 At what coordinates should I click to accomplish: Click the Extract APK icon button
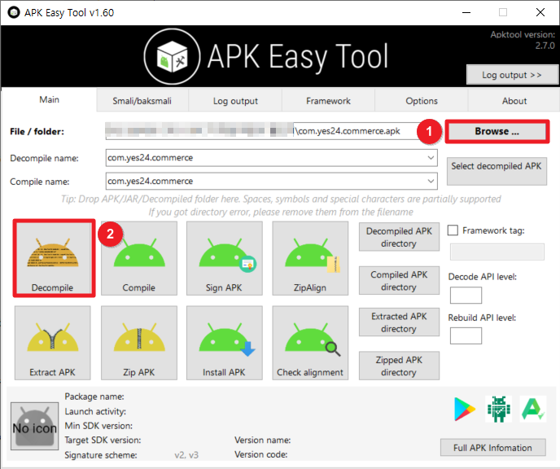(52, 343)
